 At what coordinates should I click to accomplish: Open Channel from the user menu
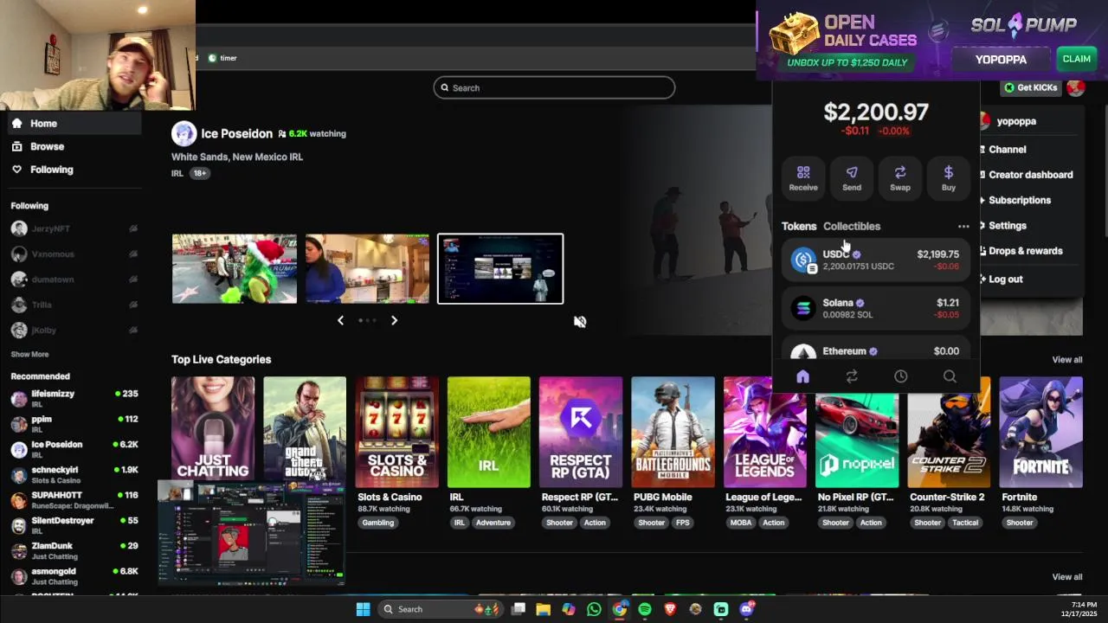[x=1007, y=150]
